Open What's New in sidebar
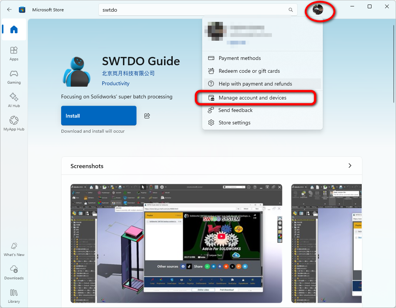Viewport: 396px width, 308px height. (14, 249)
